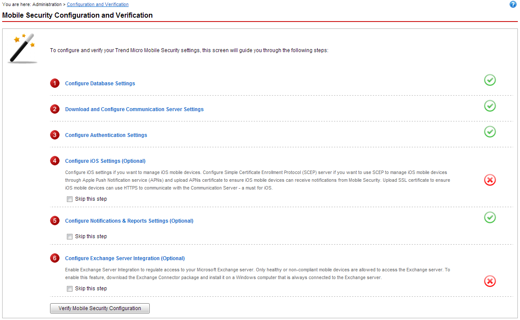Open Download and Configure Communication Server Settings
Screen dimensions: 520x320
(134, 109)
